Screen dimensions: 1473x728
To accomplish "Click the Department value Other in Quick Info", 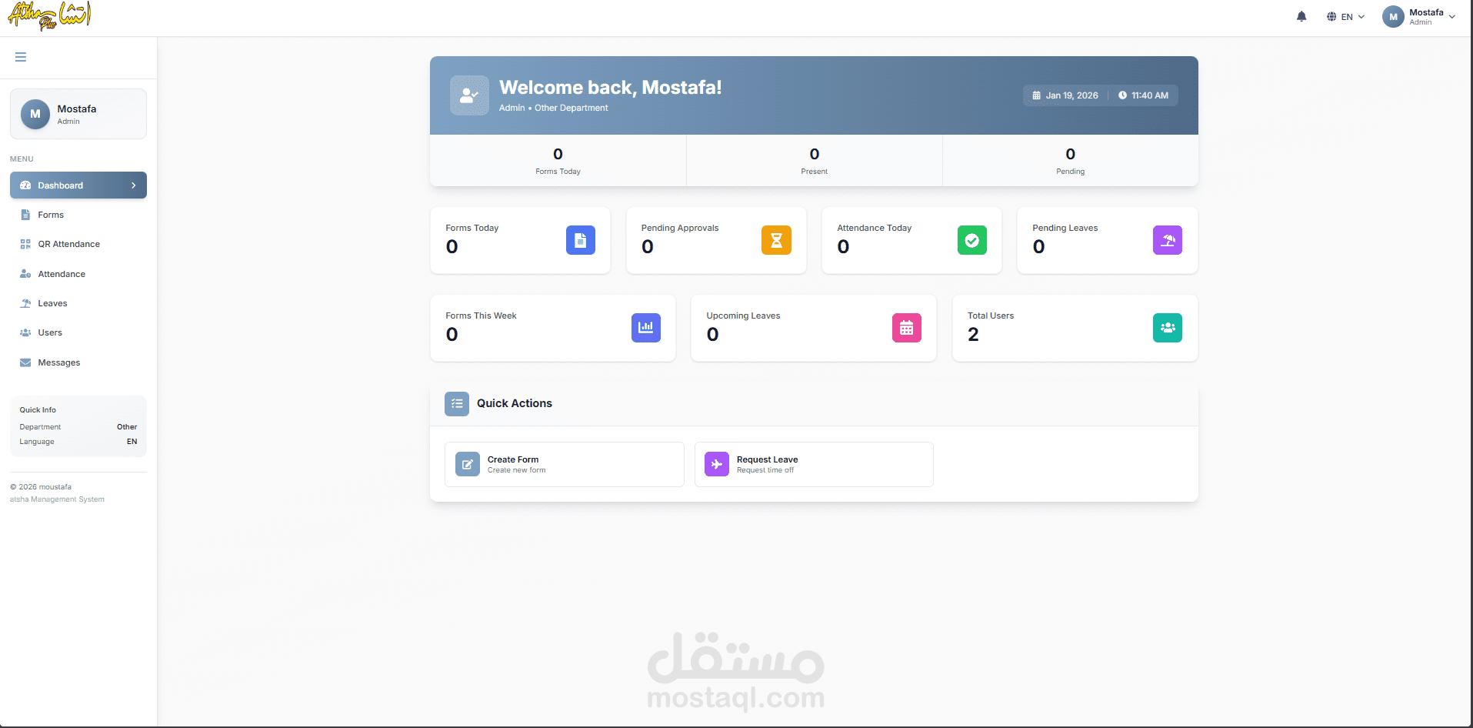I will click(127, 427).
